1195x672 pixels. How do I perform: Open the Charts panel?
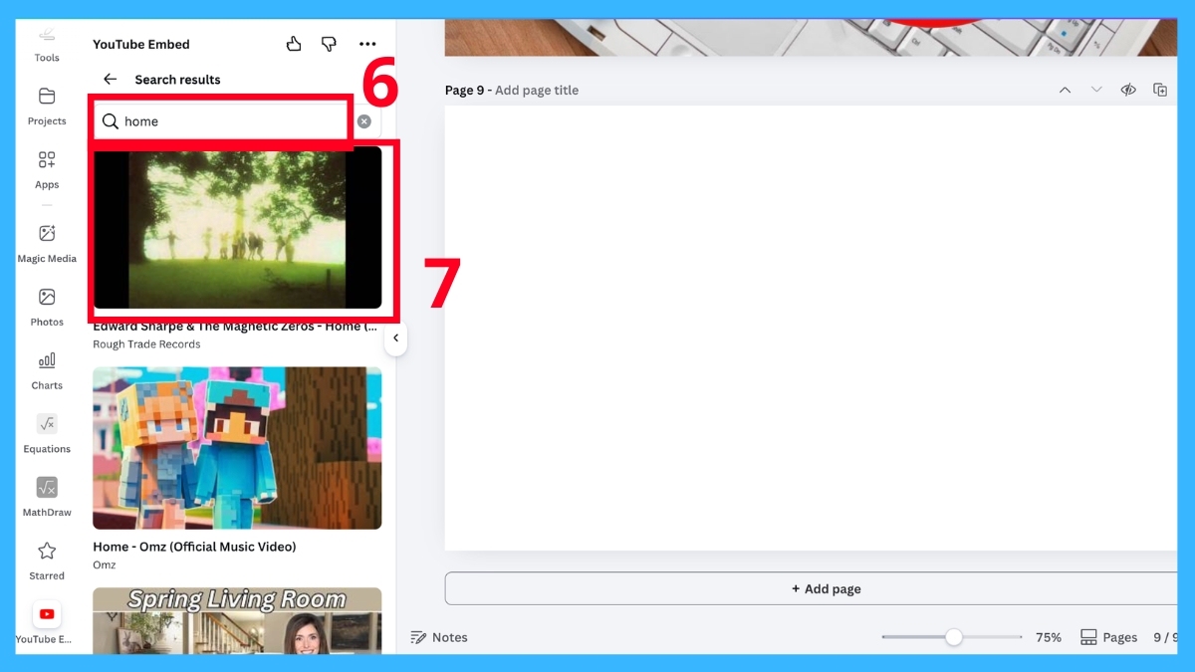(x=46, y=368)
